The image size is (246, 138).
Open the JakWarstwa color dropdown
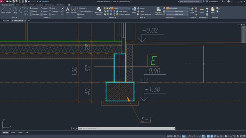(177, 8)
